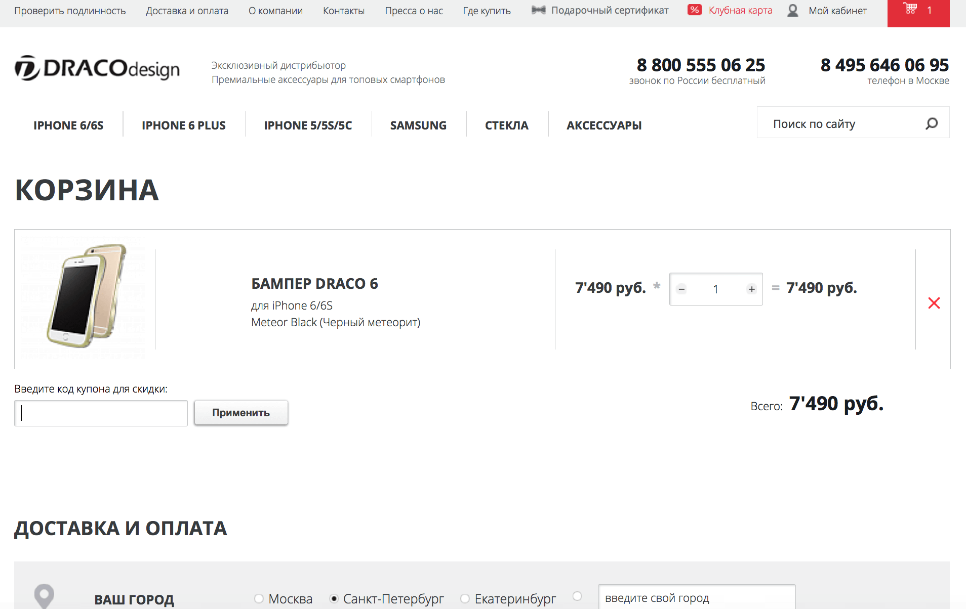This screenshot has height=609, width=966.
Task: Click the city map pin icon
Action: [x=44, y=596]
